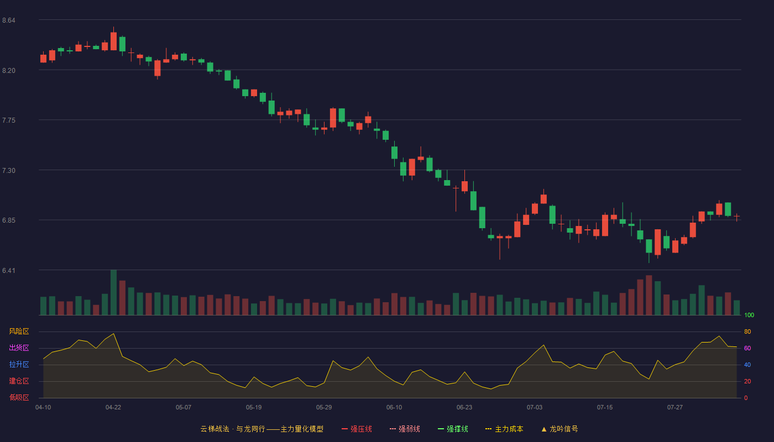
Task: Toggle the 强弱线 legend series
Action: pos(405,429)
